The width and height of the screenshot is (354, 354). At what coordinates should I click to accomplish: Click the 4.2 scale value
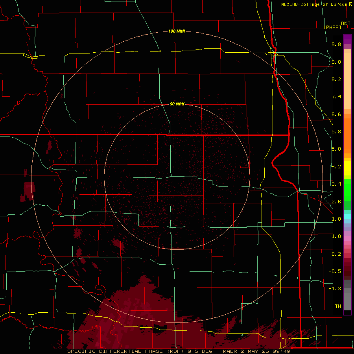[x=336, y=167]
